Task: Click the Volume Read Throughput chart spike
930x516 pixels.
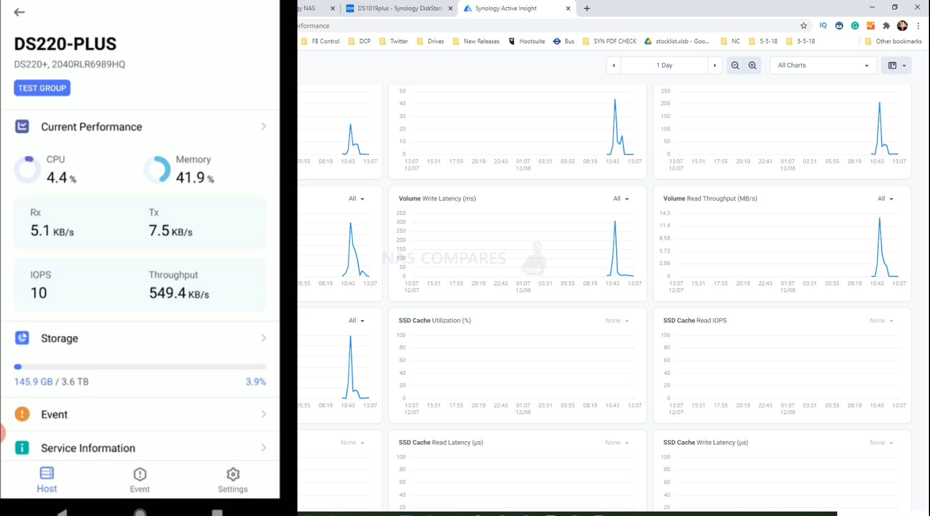Action: (880, 246)
